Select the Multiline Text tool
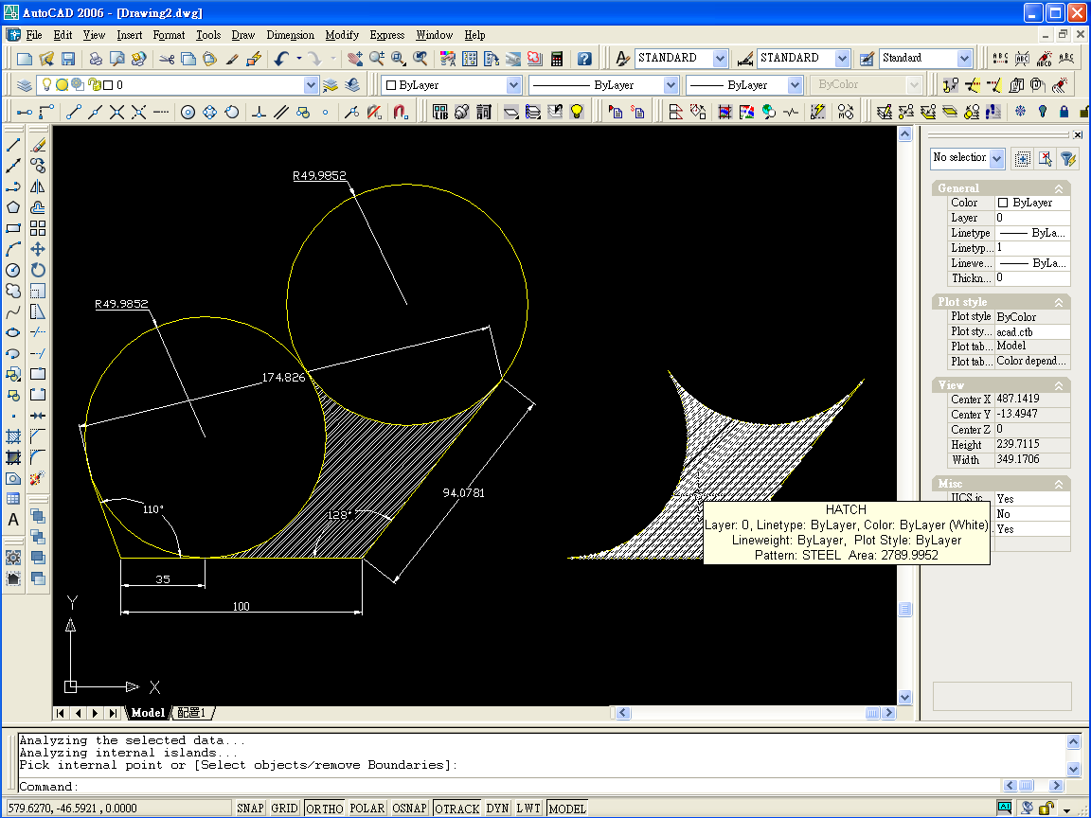1091x818 pixels. [x=13, y=520]
